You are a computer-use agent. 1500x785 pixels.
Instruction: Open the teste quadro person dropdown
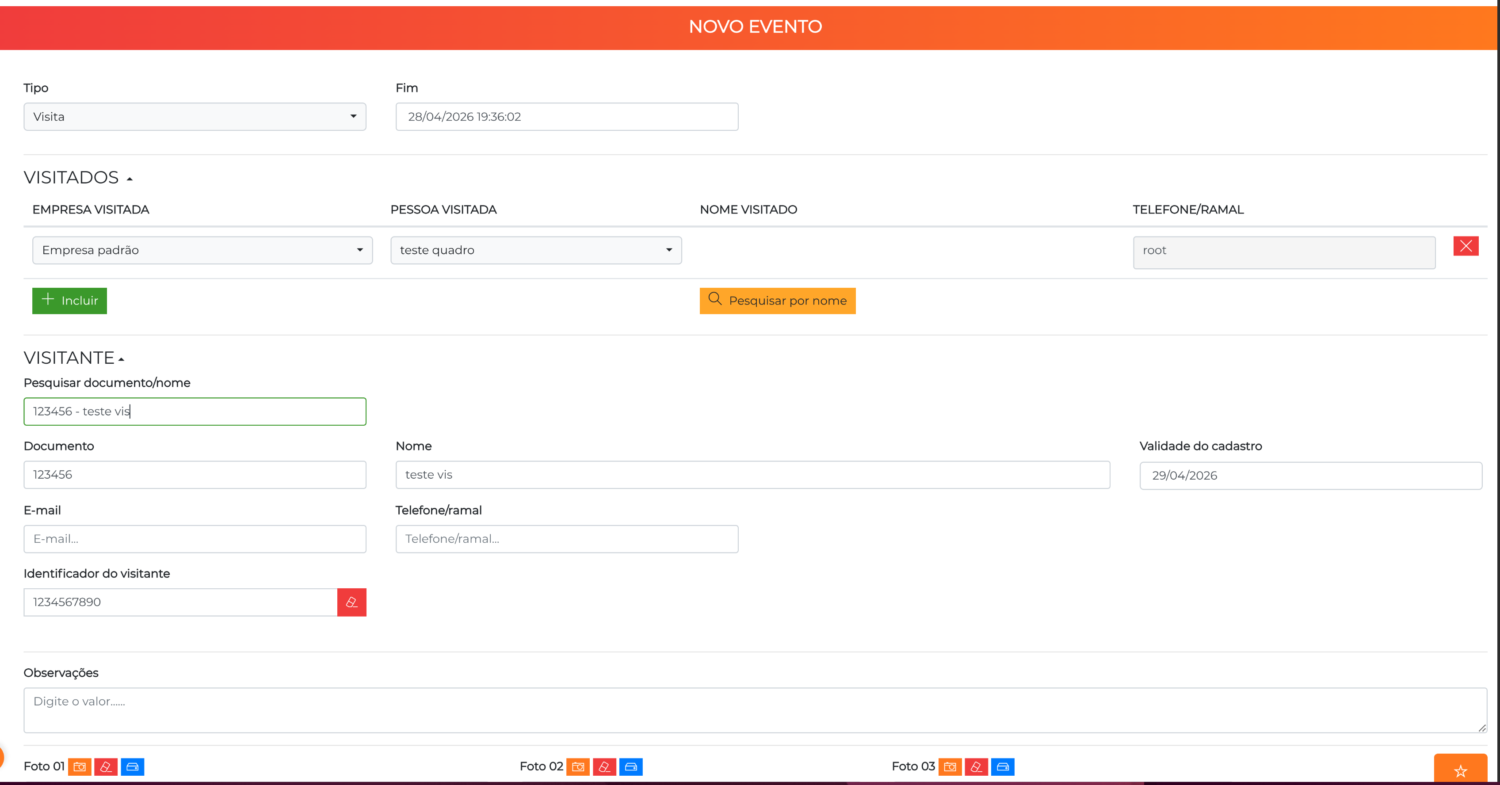coord(536,250)
